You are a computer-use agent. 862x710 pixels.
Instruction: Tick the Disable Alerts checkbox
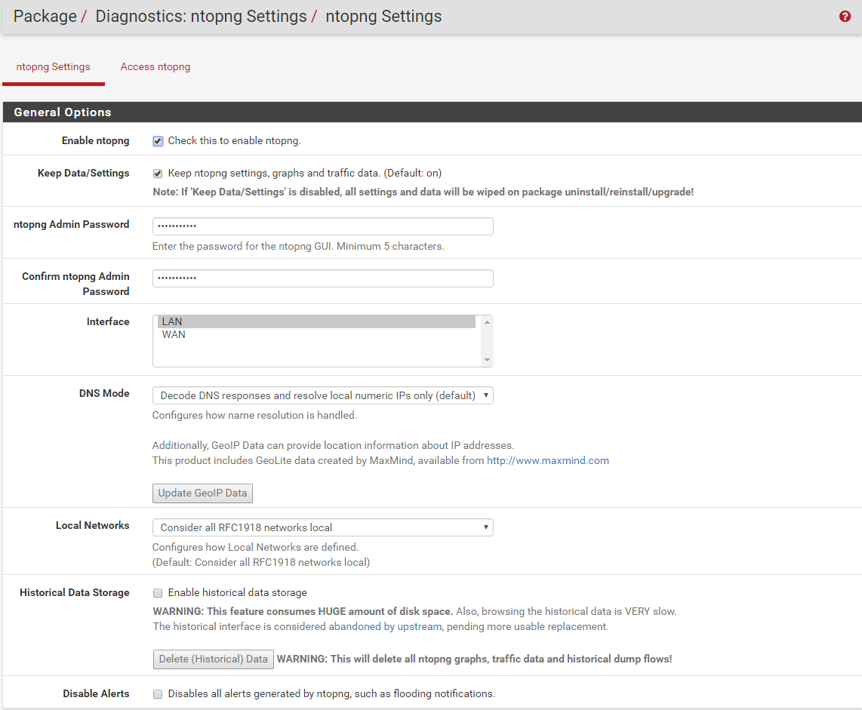tap(158, 694)
